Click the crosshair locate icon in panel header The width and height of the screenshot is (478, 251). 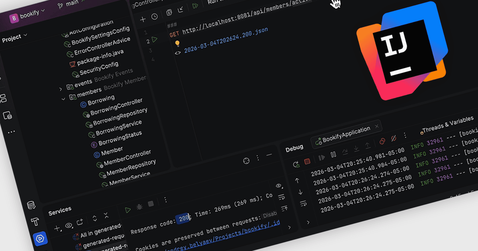pos(246,161)
